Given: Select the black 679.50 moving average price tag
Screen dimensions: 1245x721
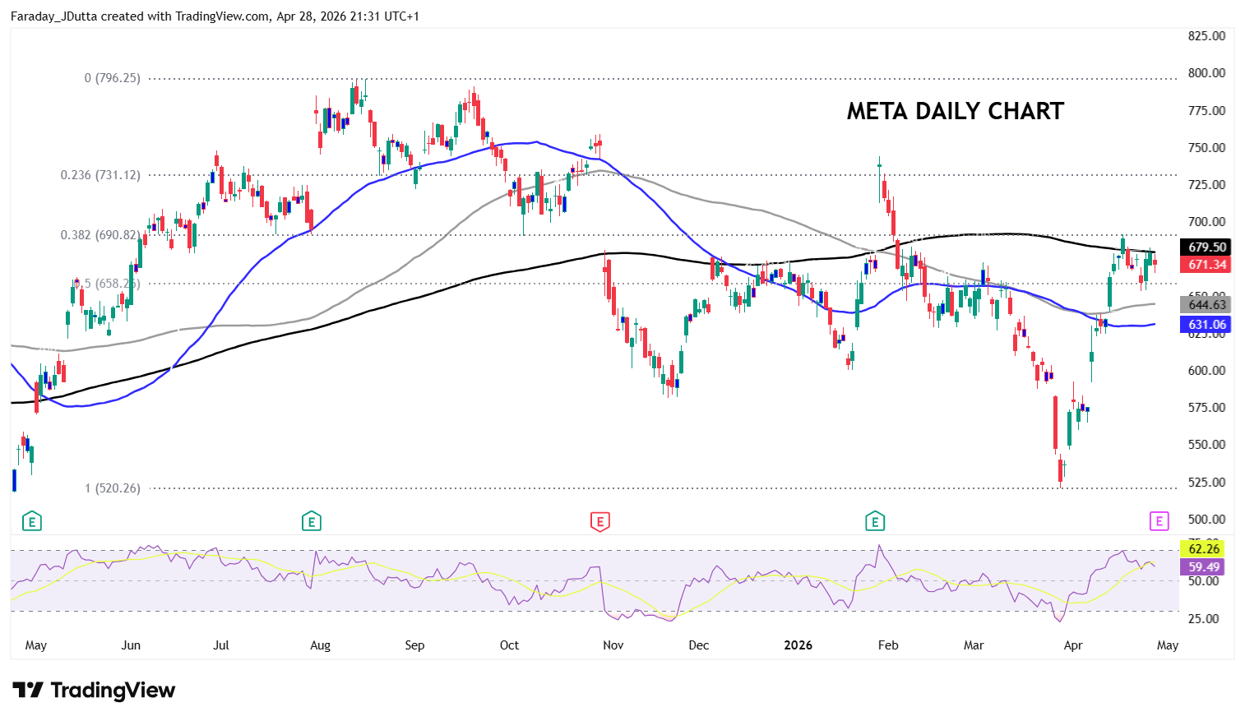Looking at the screenshot, I should (1206, 247).
